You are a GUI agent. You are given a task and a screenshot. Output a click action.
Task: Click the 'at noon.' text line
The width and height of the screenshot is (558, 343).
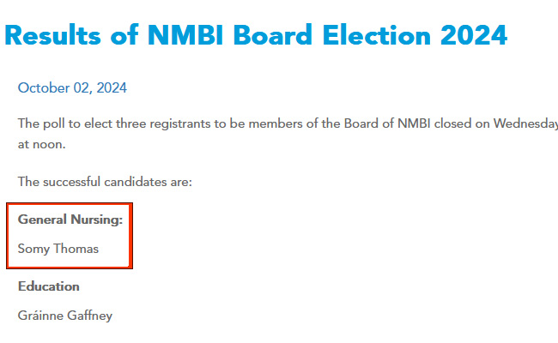tap(42, 144)
